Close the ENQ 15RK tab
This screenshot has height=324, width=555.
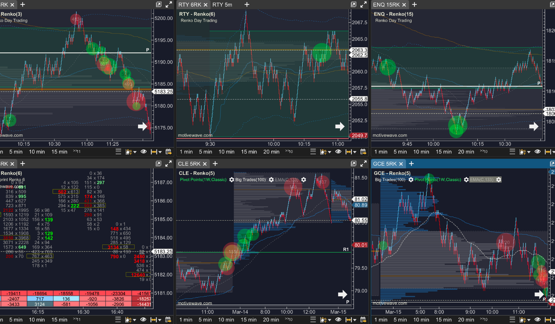point(404,5)
